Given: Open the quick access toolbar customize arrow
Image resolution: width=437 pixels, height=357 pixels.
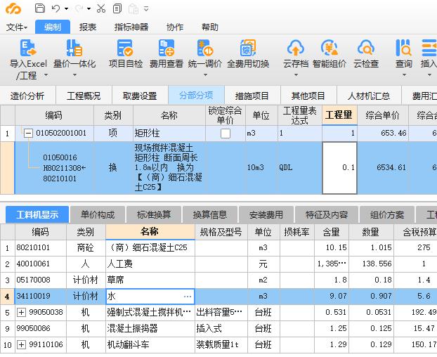Looking at the screenshot, I should pos(146,8).
